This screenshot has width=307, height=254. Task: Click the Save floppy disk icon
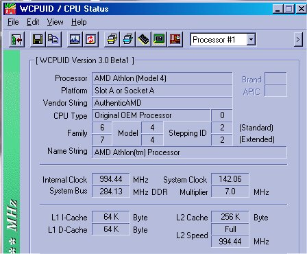click(38, 40)
